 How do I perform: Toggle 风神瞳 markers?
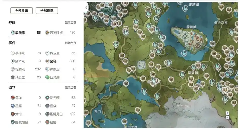point(26,33)
